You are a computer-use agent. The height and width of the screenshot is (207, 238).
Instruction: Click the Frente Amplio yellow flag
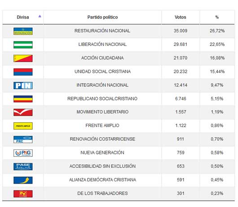[x=23, y=126]
